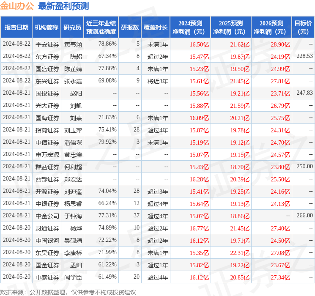Click 群益证券 institution cell
The height and width of the screenshot is (296, 315).
click(47, 167)
